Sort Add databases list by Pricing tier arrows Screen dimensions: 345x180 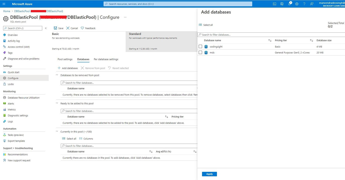pos(311,40)
